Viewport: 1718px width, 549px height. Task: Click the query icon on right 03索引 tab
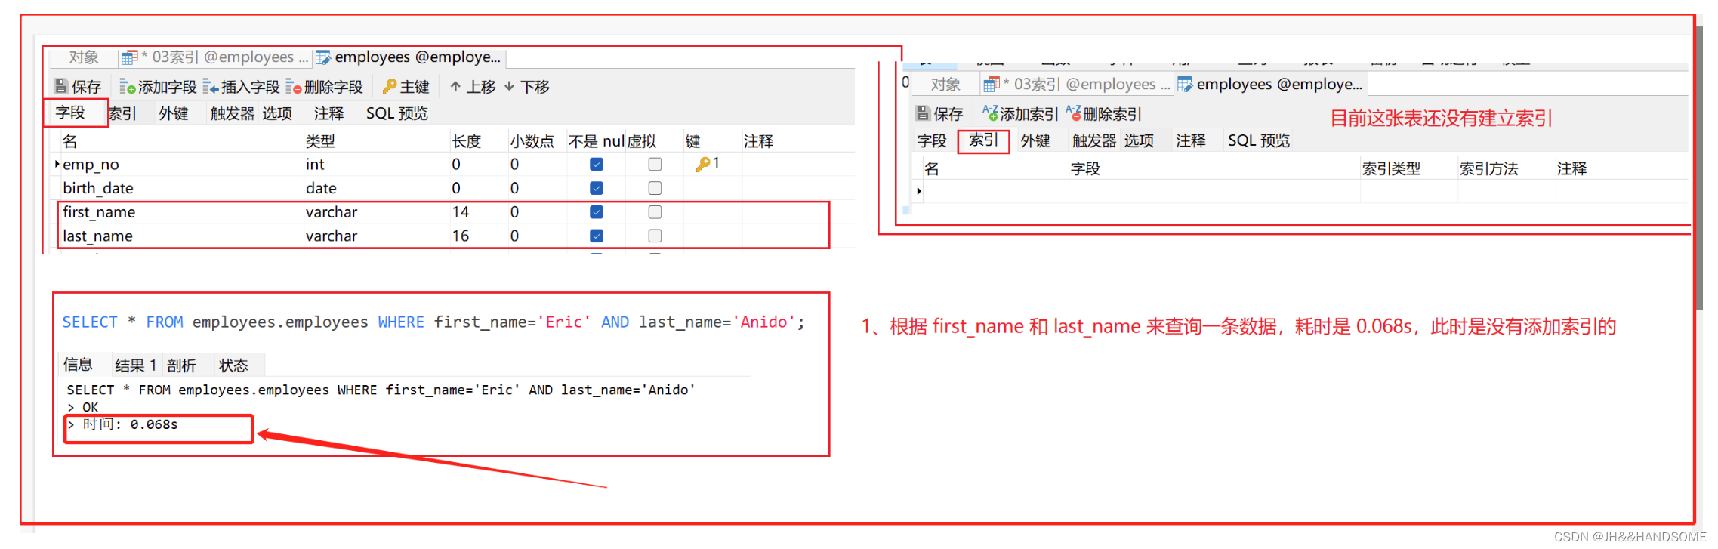click(x=992, y=85)
